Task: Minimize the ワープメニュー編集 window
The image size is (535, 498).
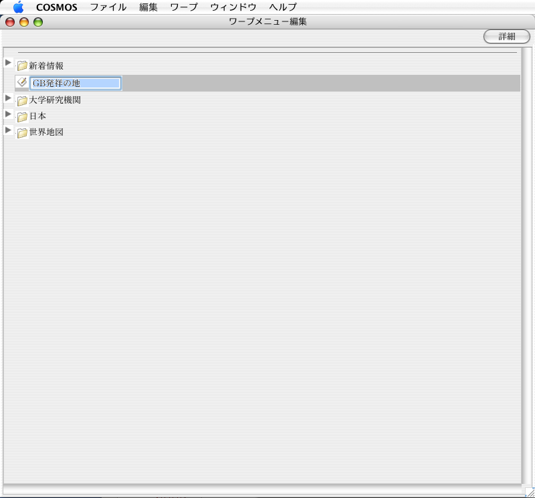Action: tap(24, 22)
